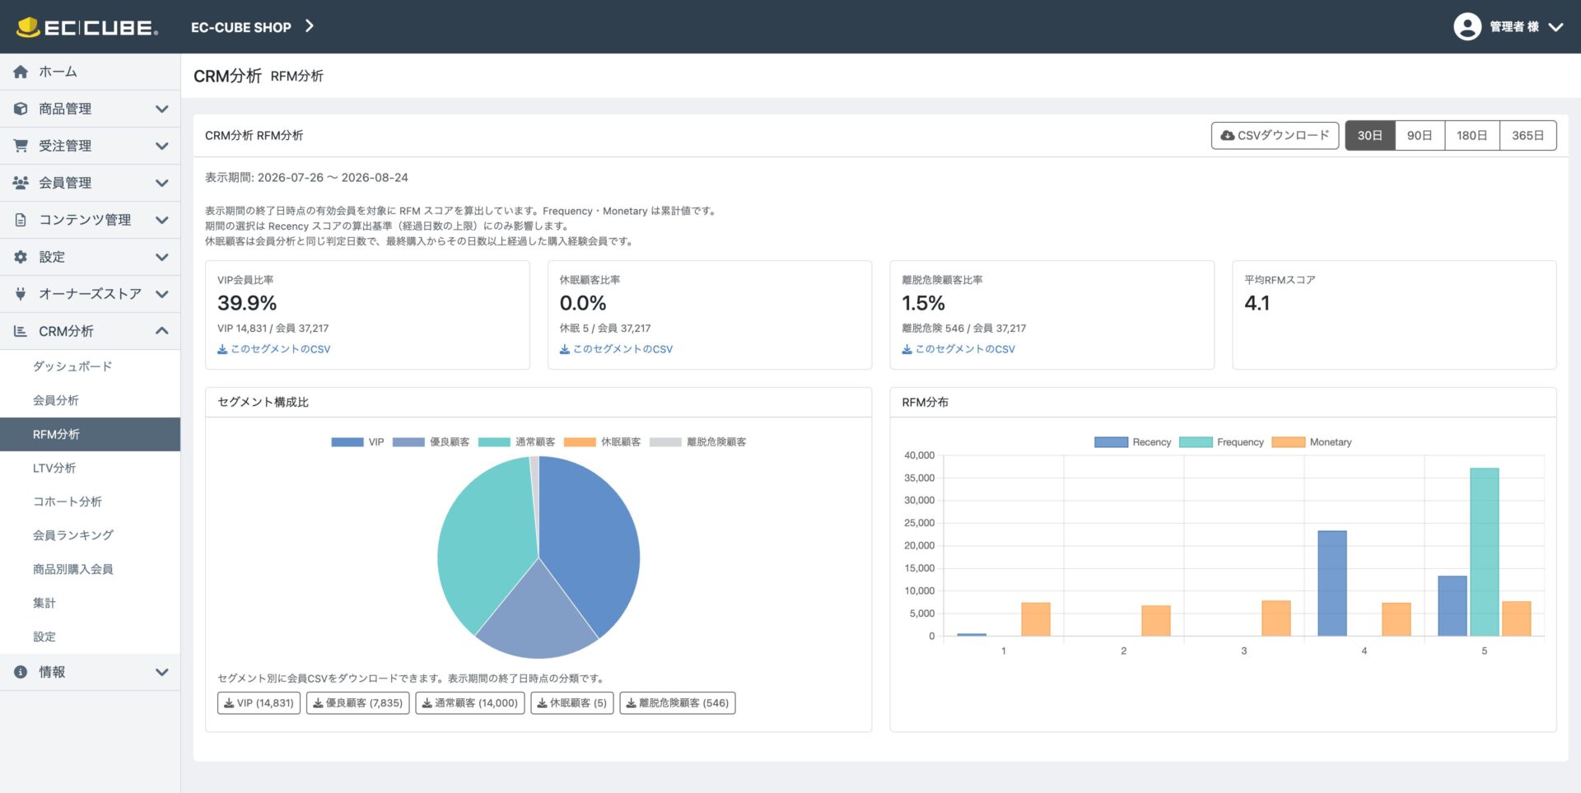Image resolution: width=1581 pixels, height=793 pixels.
Task: Click the 受注管理 cart icon
Action: [21, 146]
